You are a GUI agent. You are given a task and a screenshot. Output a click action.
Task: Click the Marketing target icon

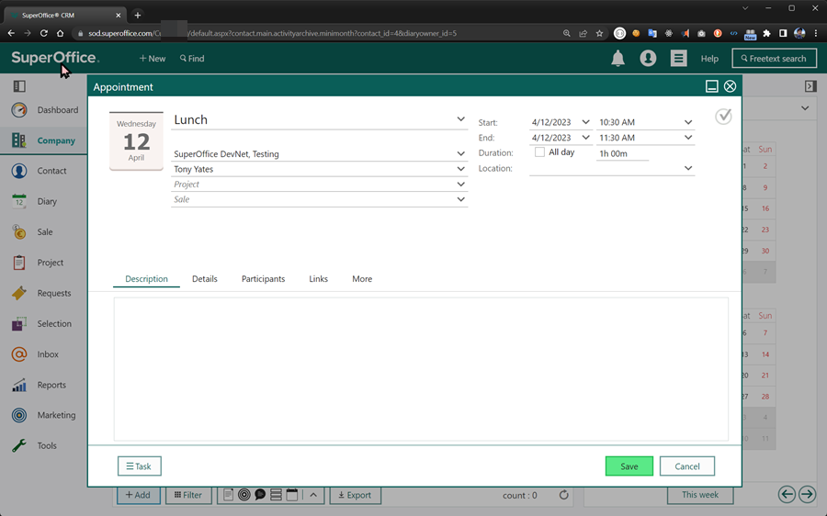(19, 415)
